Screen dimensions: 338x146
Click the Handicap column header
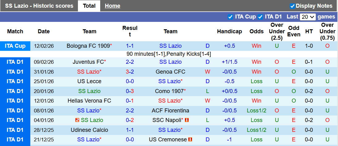pyautogui.click(x=229, y=31)
